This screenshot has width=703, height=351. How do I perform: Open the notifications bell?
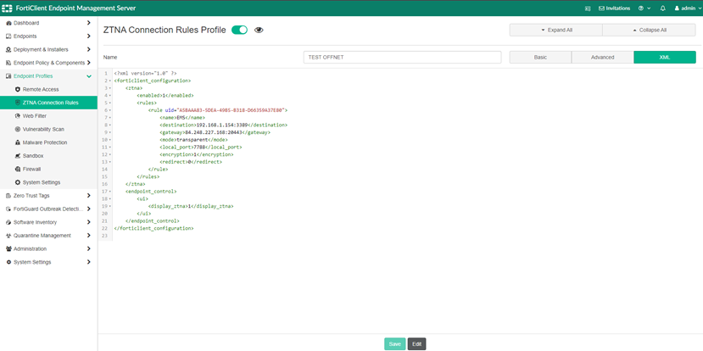[662, 8]
